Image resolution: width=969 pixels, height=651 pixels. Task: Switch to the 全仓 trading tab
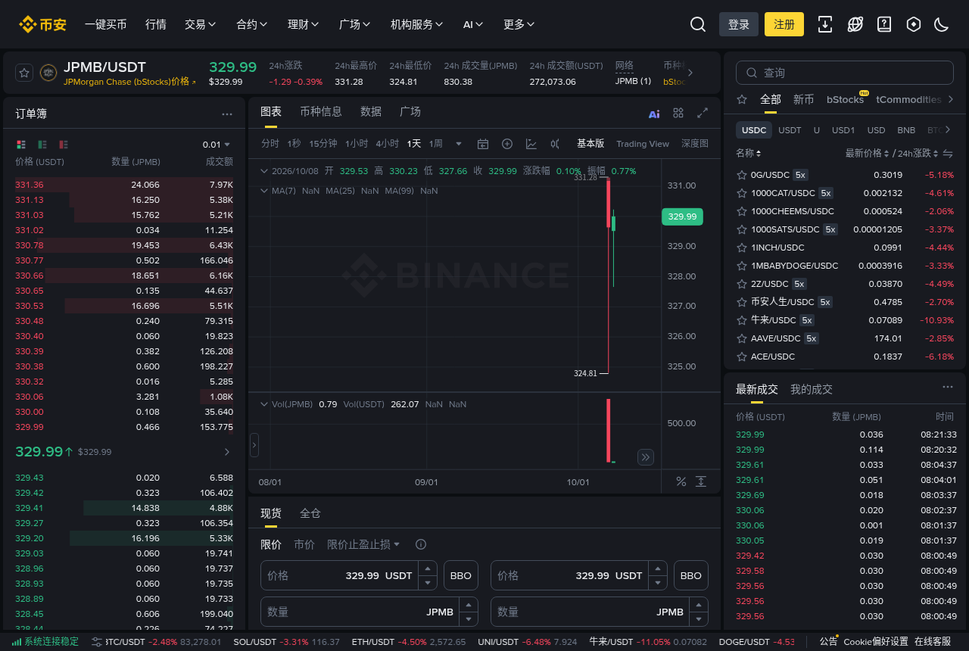310,513
